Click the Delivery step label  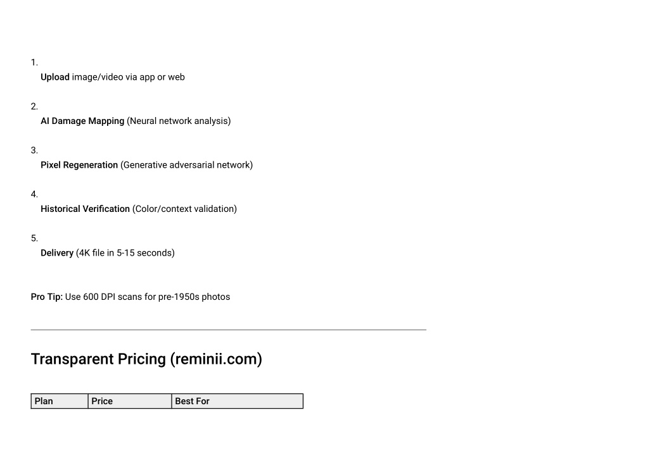57,253
